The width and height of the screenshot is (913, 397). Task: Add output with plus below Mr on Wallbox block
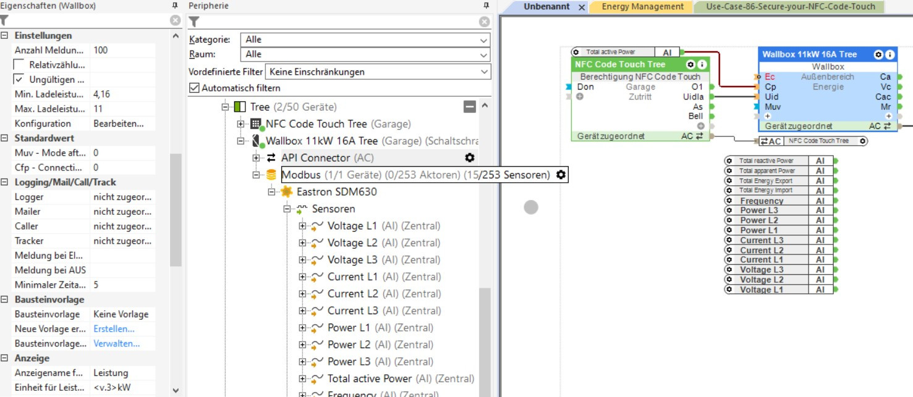tap(888, 116)
